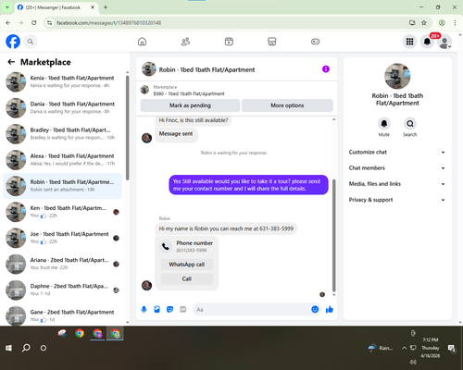Expand Media, files and links section

pos(397,184)
